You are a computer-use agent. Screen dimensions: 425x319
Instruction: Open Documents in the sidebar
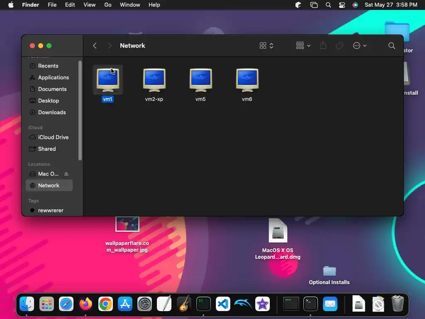coord(49,89)
